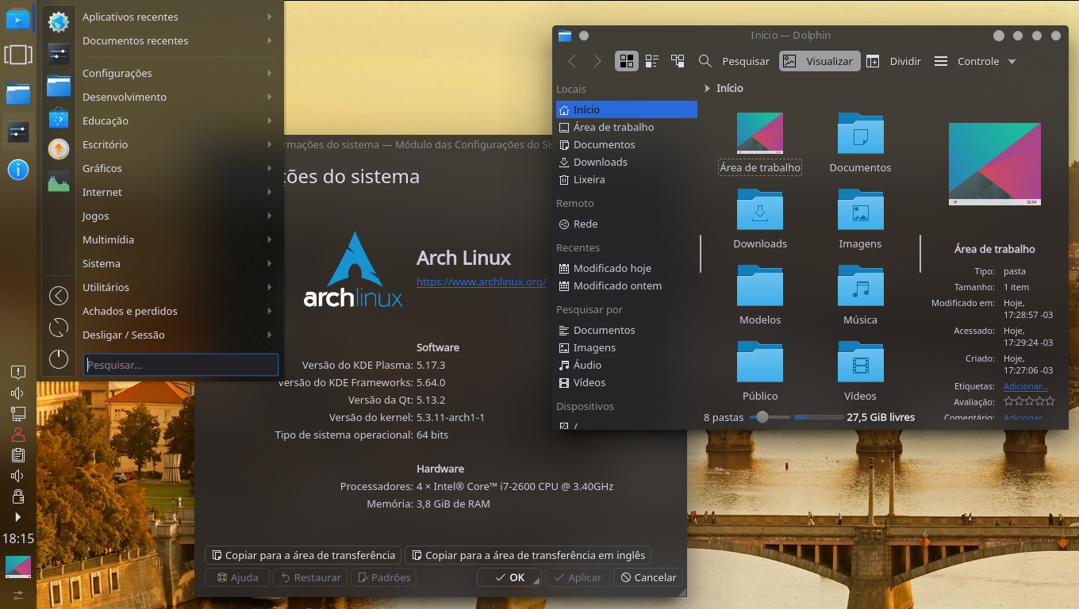Click the power button icon in launcher
Image resolution: width=1079 pixels, height=609 pixels.
[x=59, y=359]
